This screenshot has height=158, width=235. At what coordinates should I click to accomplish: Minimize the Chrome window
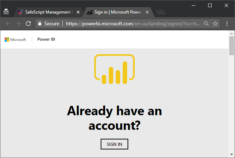[x=193, y=5]
